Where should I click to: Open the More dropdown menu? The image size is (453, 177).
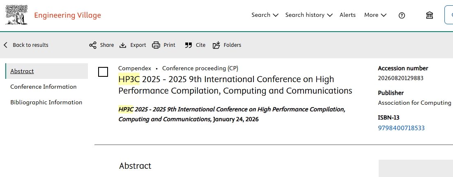pos(375,15)
